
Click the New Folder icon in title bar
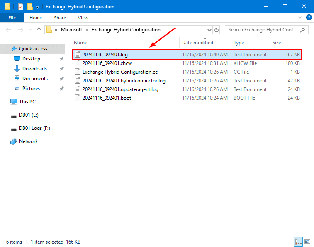[30, 7]
